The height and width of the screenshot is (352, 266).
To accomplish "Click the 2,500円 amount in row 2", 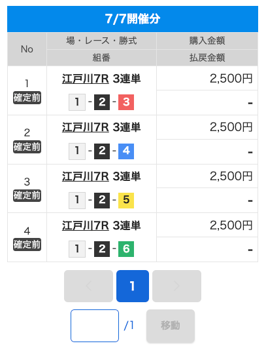I will (x=231, y=127).
